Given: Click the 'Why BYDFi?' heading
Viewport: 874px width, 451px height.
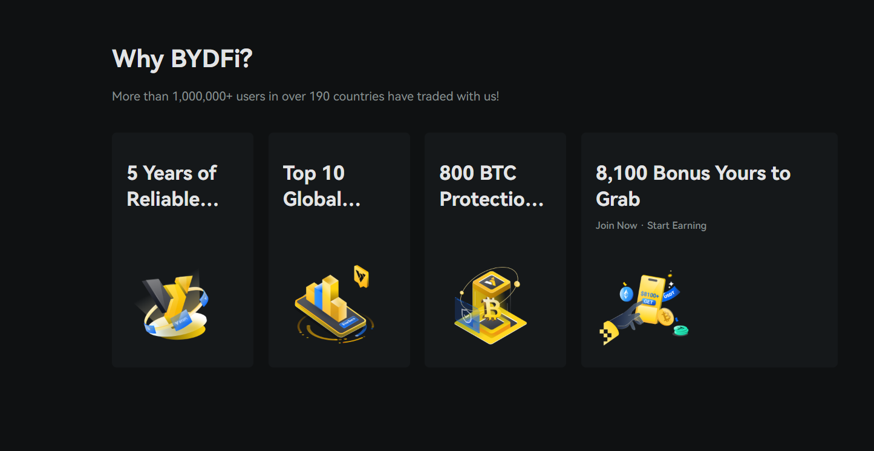Looking at the screenshot, I should [x=182, y=58].
